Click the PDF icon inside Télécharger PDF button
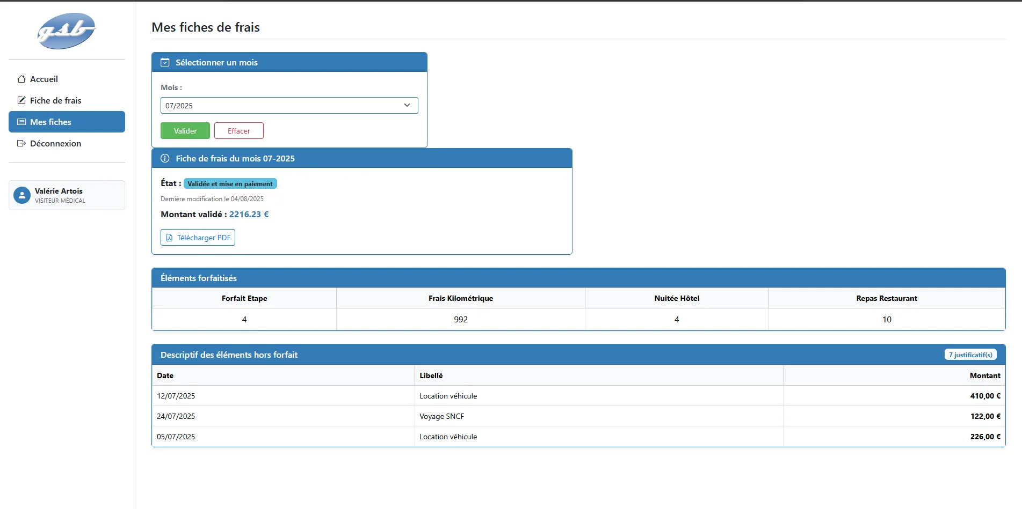The height and width of the screenshot is (509, 1022). (170, 237)
